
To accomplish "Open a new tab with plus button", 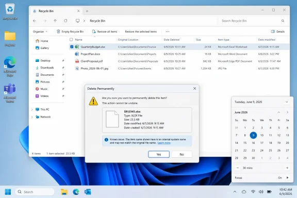I will tap(87, 11).
